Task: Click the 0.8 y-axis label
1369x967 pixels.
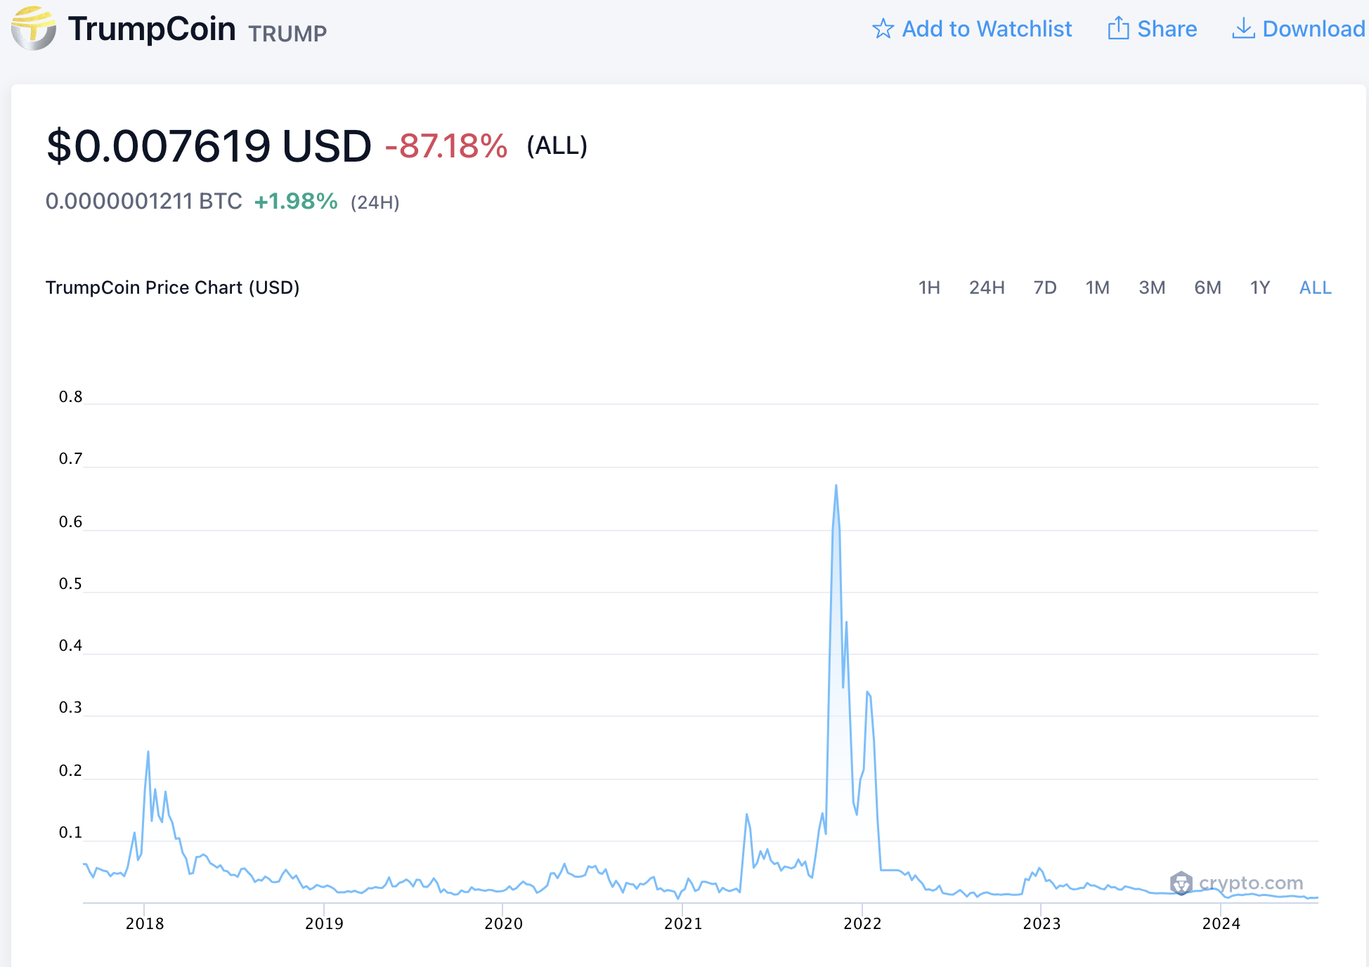Action: [70, 397]
